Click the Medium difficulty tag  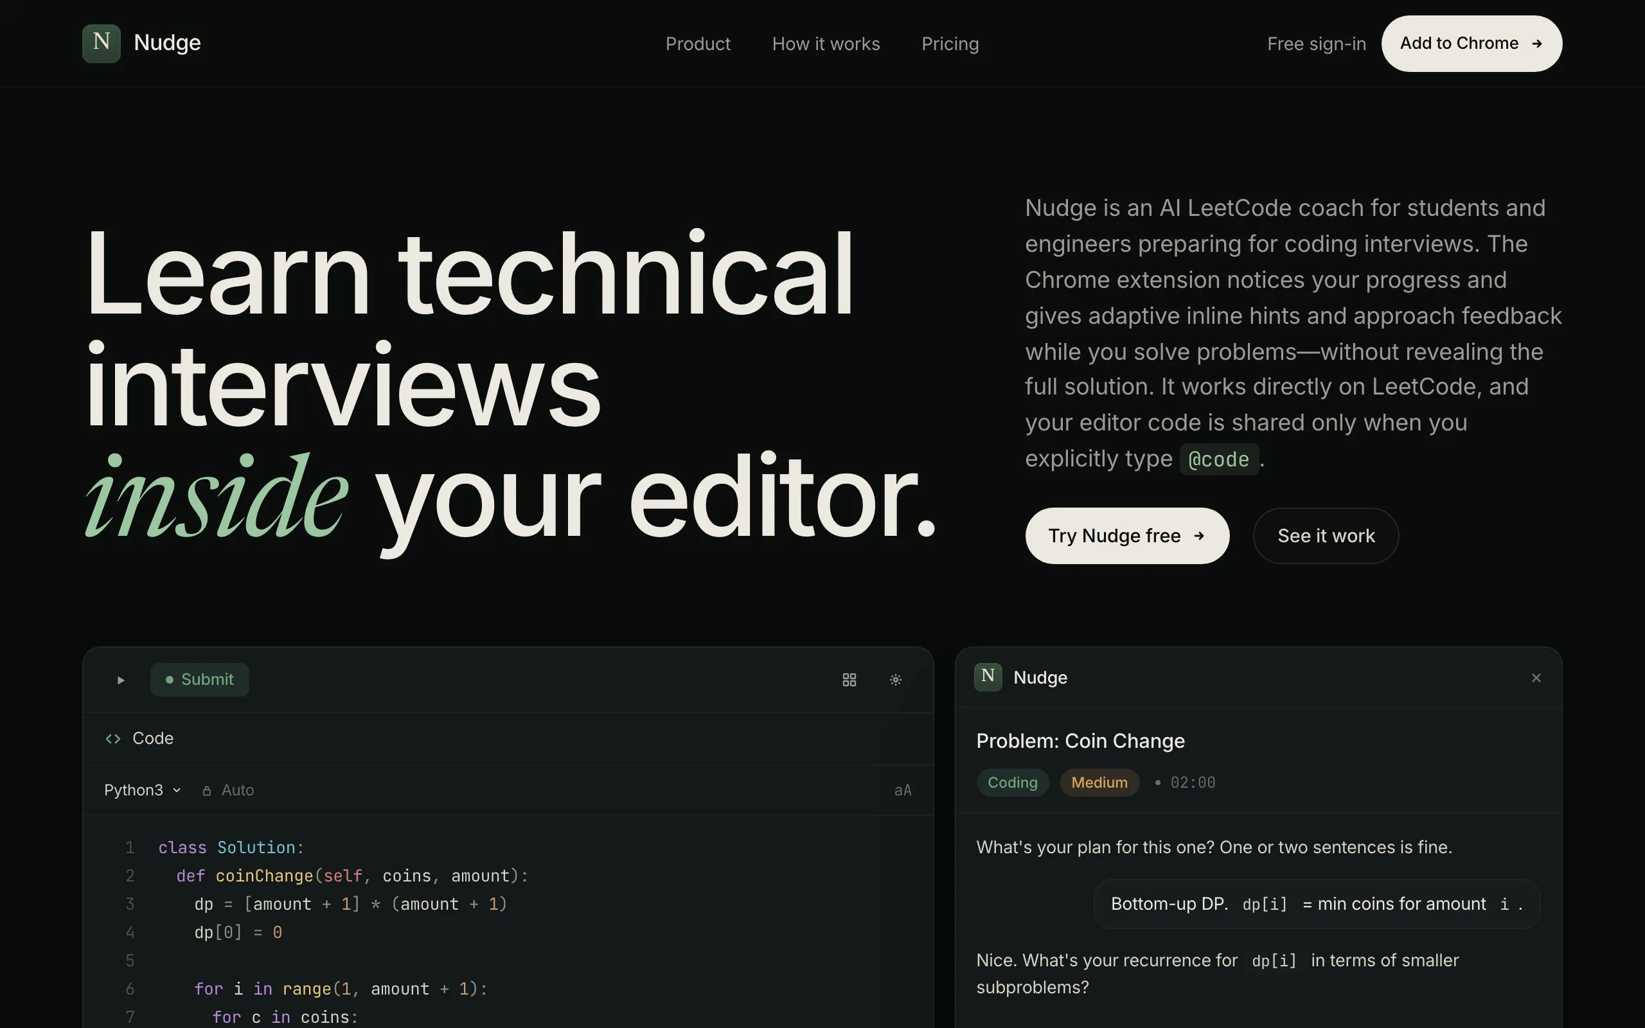pos(1099,783)
